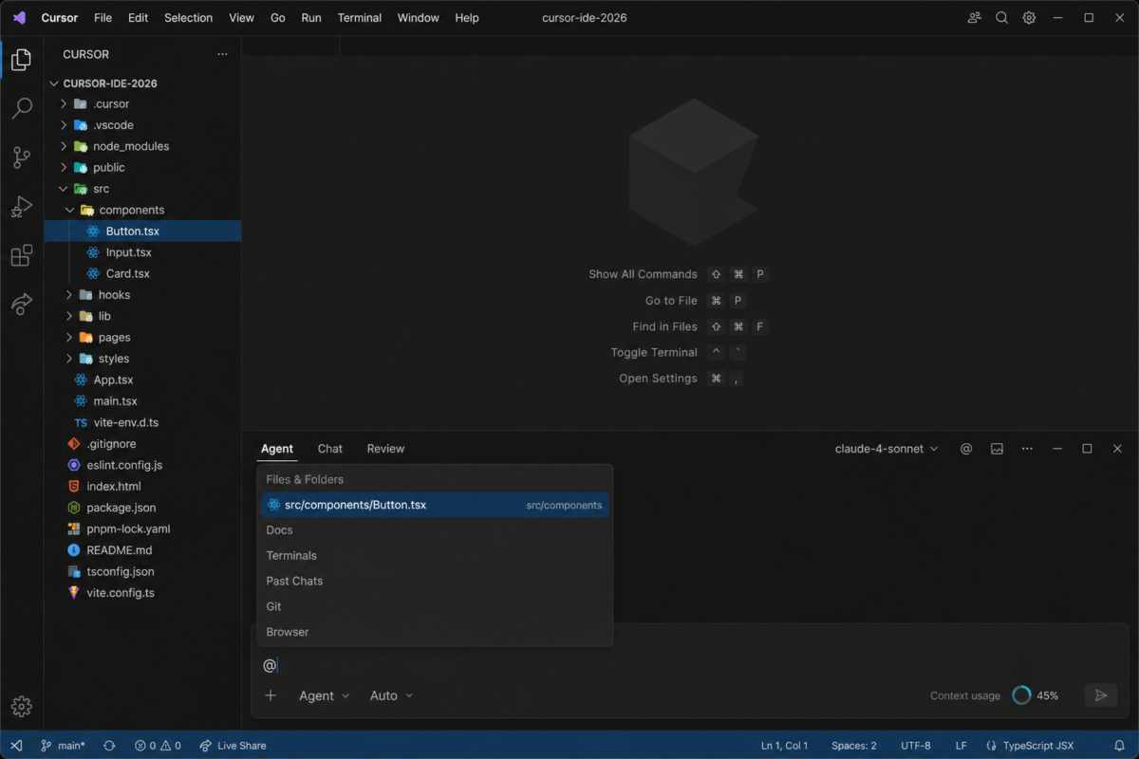Click the send message arrow button
1139x759 pixels.
tap(1101, 695)
